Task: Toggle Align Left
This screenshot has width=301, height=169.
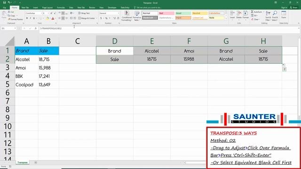Action: coord(59,18)
